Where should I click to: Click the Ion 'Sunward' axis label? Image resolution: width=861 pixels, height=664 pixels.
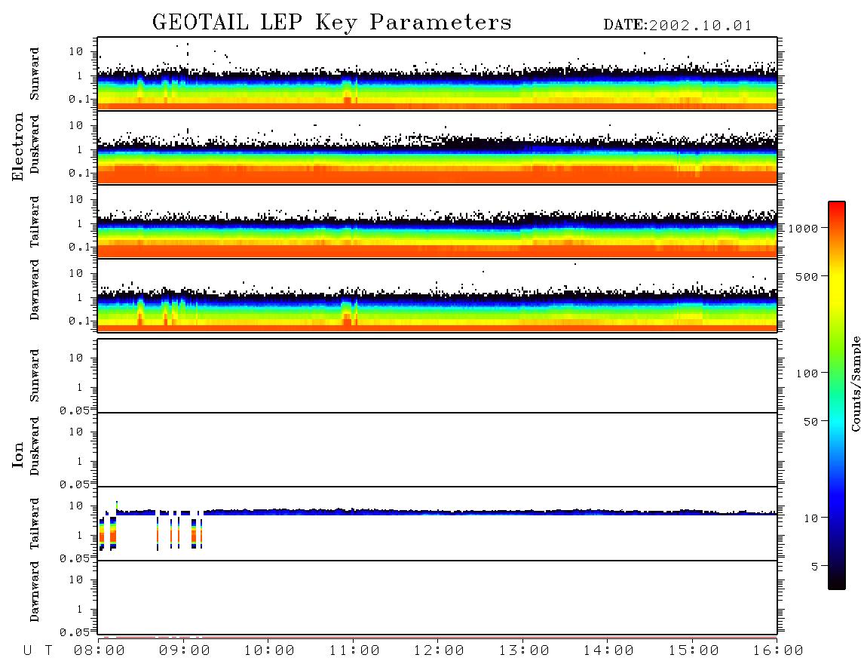(35, 376)
